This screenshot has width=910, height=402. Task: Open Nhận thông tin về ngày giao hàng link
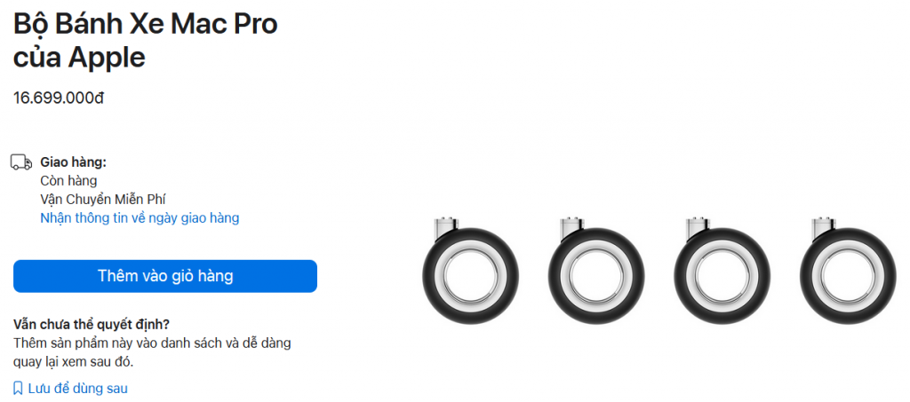140,217
